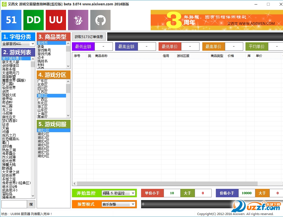Click the 3rd anniversary banner
Screen dimensions: 283x217
pyautogui.click(x=217, y=20)
